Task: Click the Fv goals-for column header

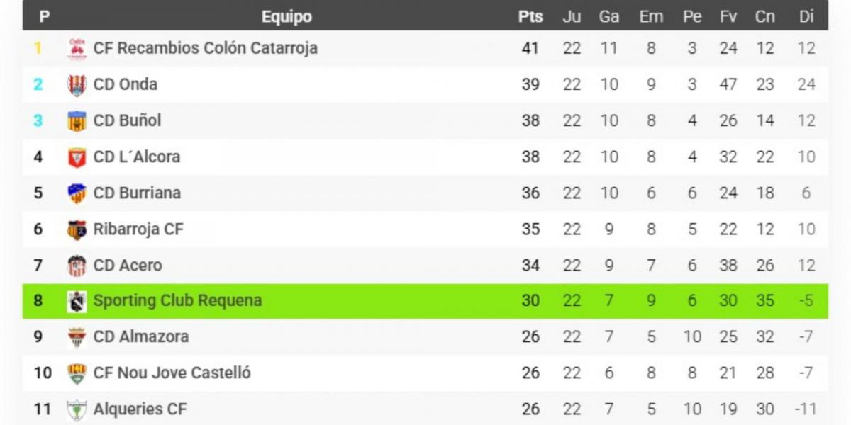Action: click(x=728, y=17)
